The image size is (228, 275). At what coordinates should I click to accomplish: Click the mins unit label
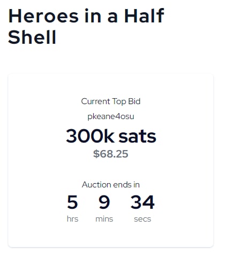(104, 219)
